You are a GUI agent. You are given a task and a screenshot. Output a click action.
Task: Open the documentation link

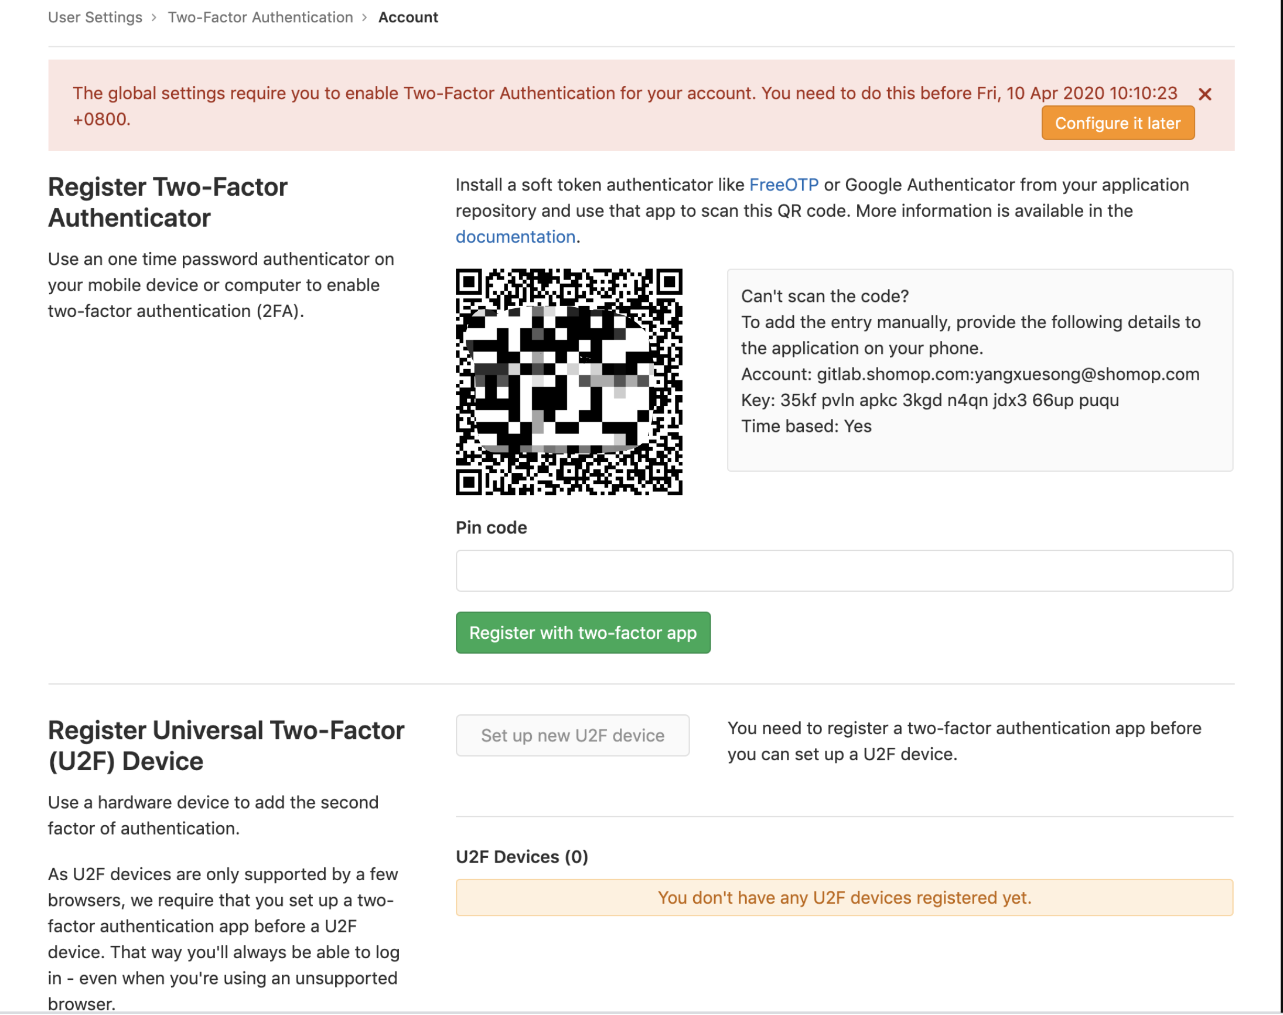(x=515, y=237)
